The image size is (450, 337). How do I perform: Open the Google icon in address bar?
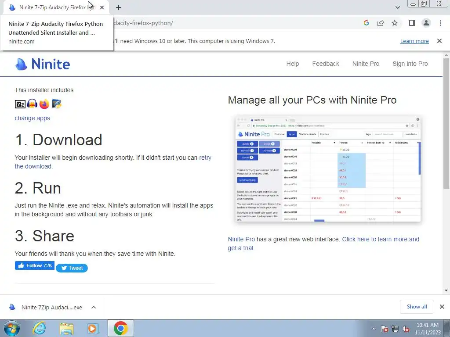pos(366,23)
